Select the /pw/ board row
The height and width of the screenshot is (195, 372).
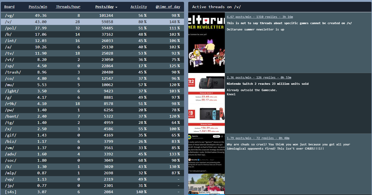point(92,110)
